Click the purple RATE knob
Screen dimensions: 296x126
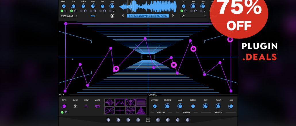(x=64, y=106)
